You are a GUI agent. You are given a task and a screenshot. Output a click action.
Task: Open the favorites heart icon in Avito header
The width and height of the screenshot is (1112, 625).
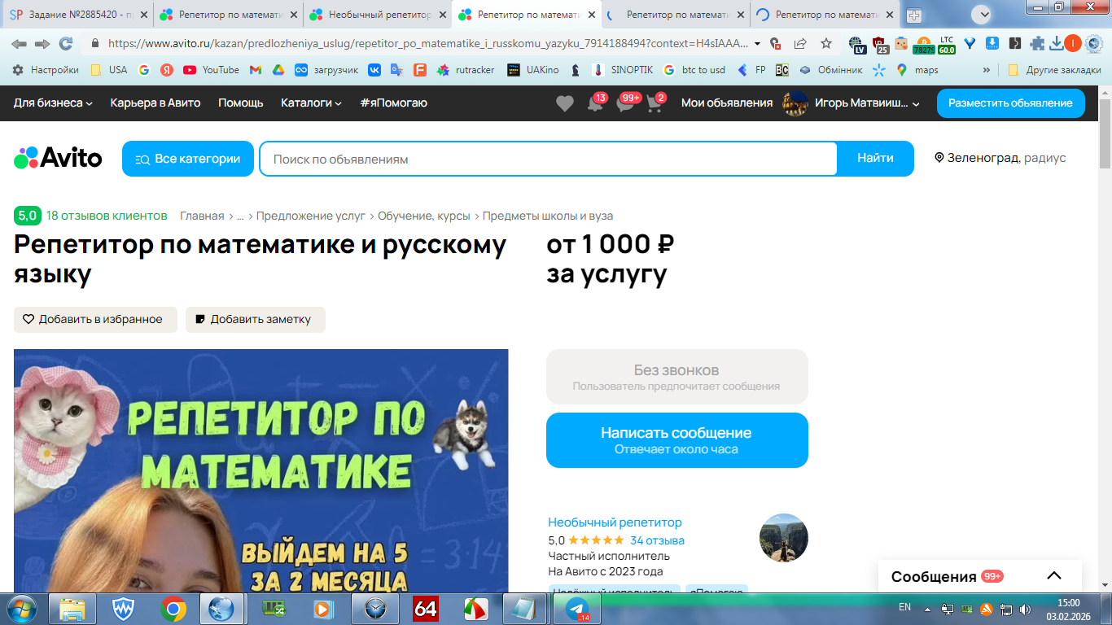pyautogui.click(x=565, y=103)
